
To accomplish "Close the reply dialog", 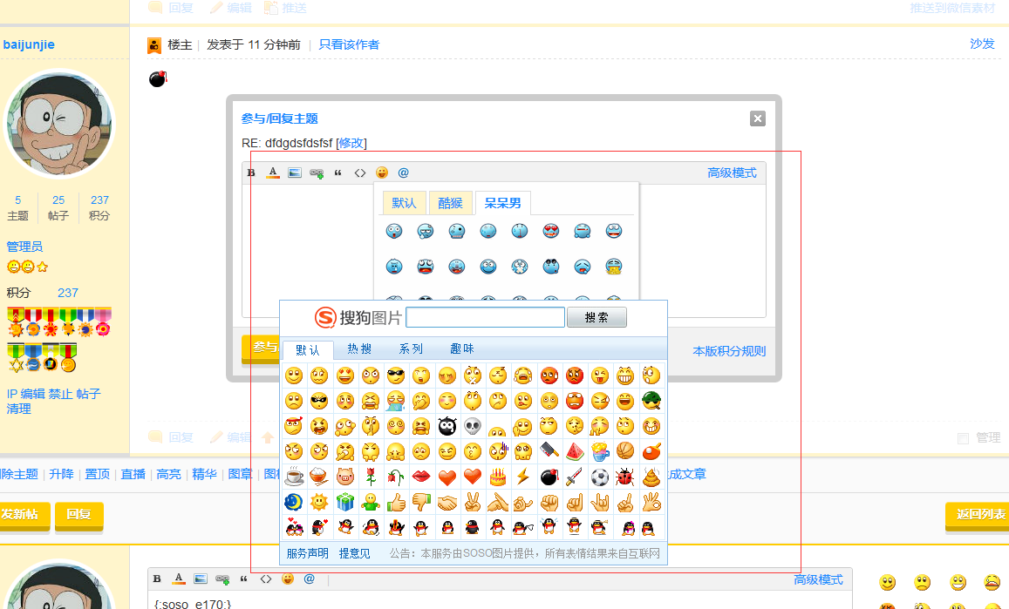I will pyautogui.click(x=757, y=118).
